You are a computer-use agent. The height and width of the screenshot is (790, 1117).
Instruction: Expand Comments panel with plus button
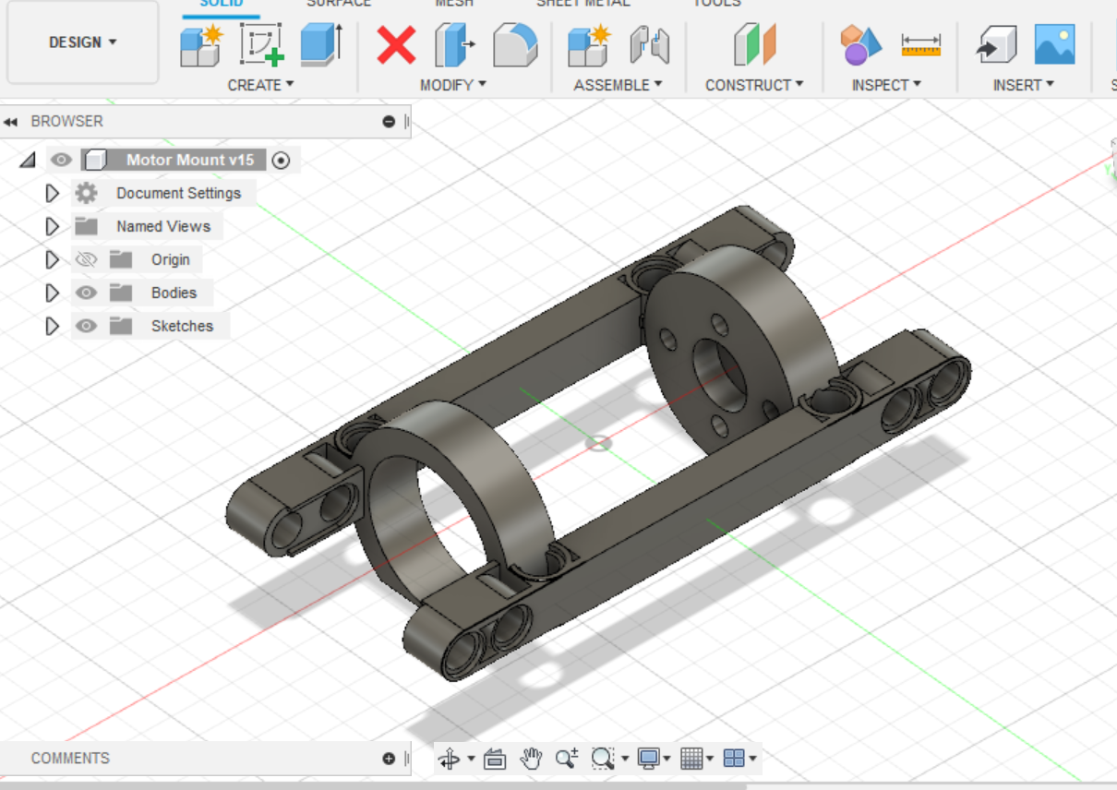[389, 759]
